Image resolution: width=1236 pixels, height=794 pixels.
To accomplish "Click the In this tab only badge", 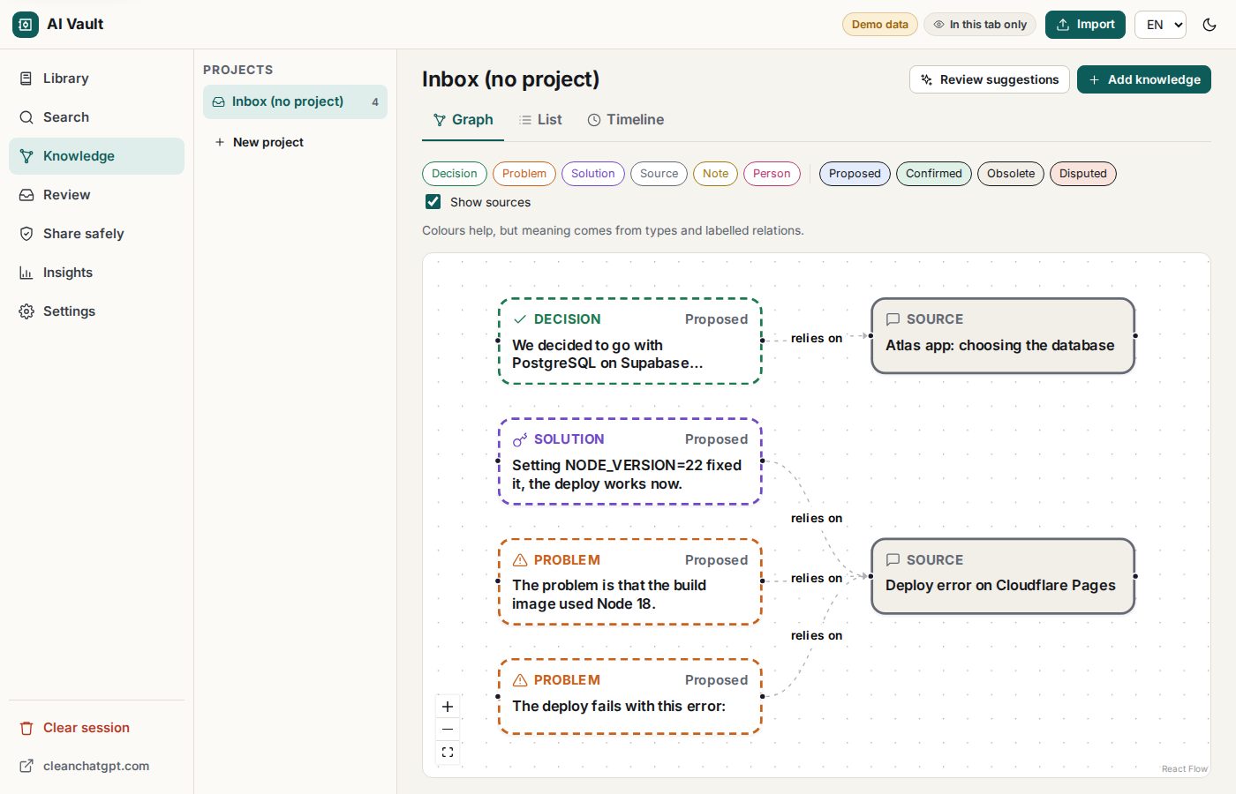I will (x=980, y=25).
